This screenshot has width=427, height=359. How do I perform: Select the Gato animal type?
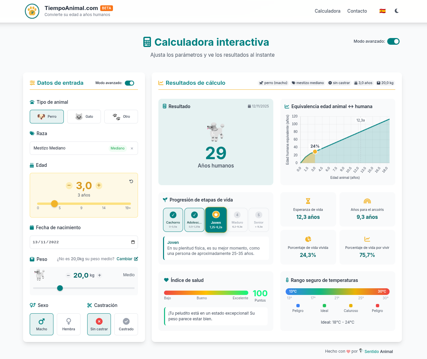tap(84, 116)
